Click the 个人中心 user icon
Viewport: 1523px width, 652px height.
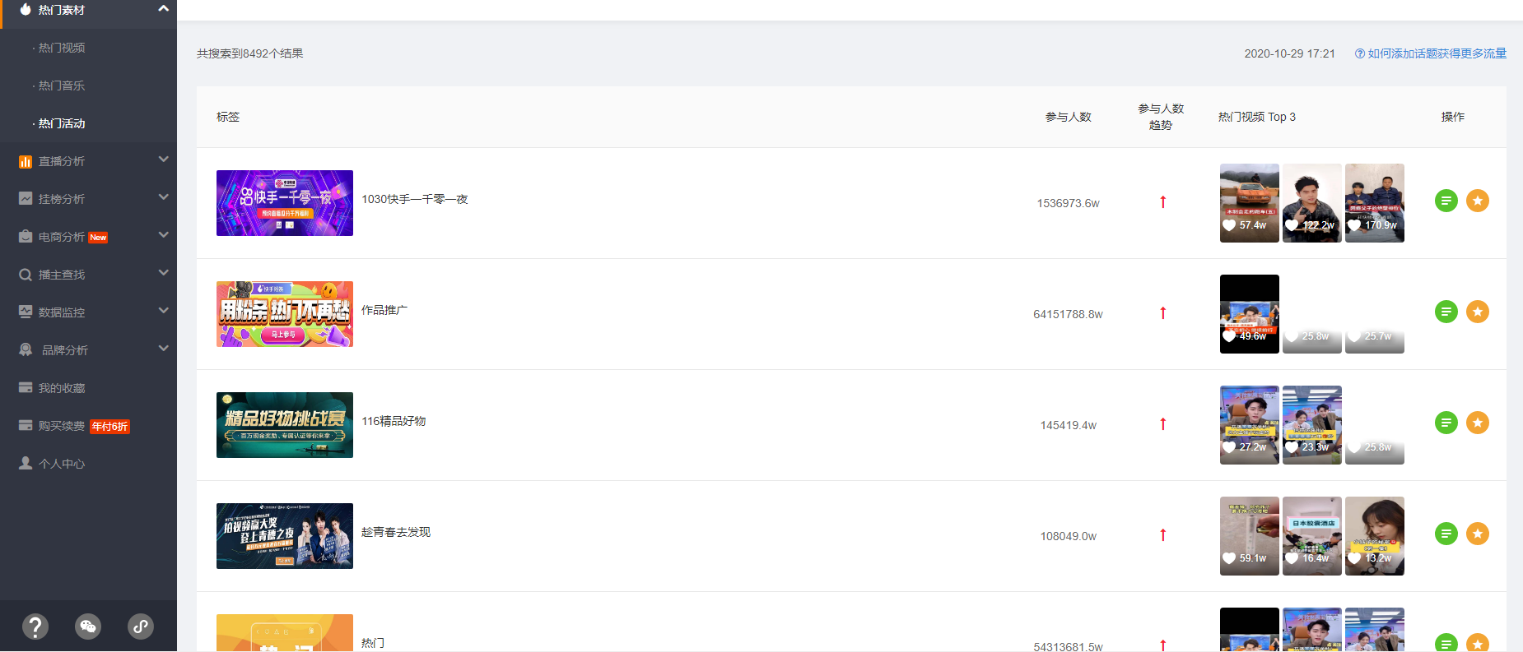click(26, 464)
